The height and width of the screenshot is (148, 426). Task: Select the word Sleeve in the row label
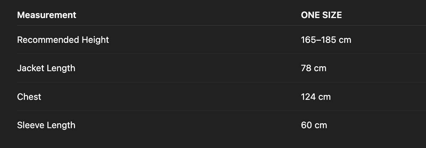tap(30, 125)
